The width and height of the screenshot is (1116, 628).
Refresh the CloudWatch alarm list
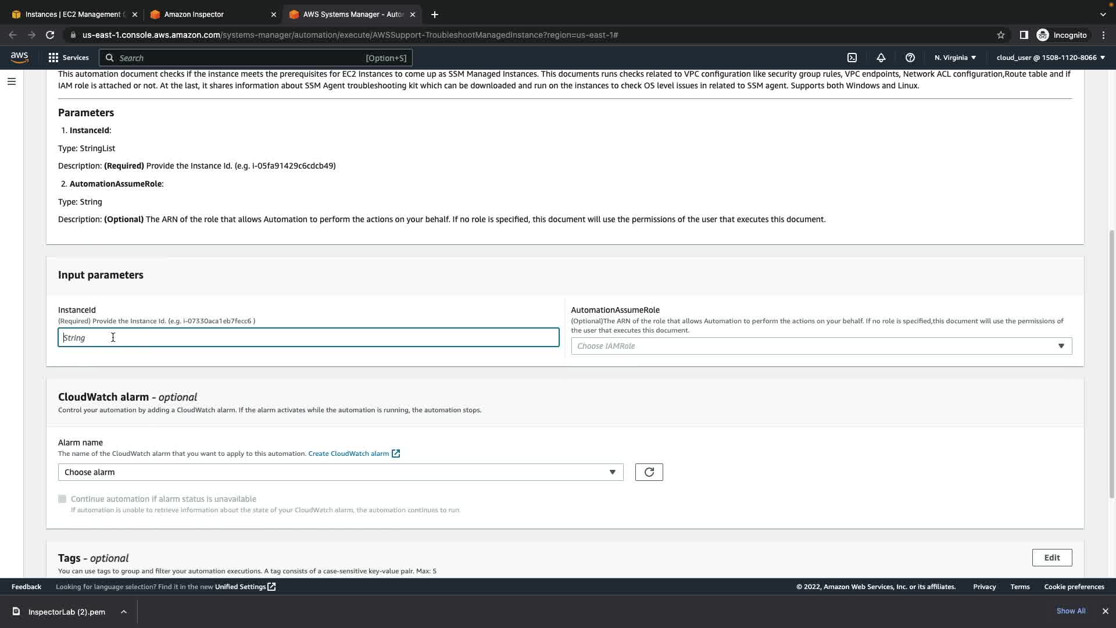click(649, 472)
